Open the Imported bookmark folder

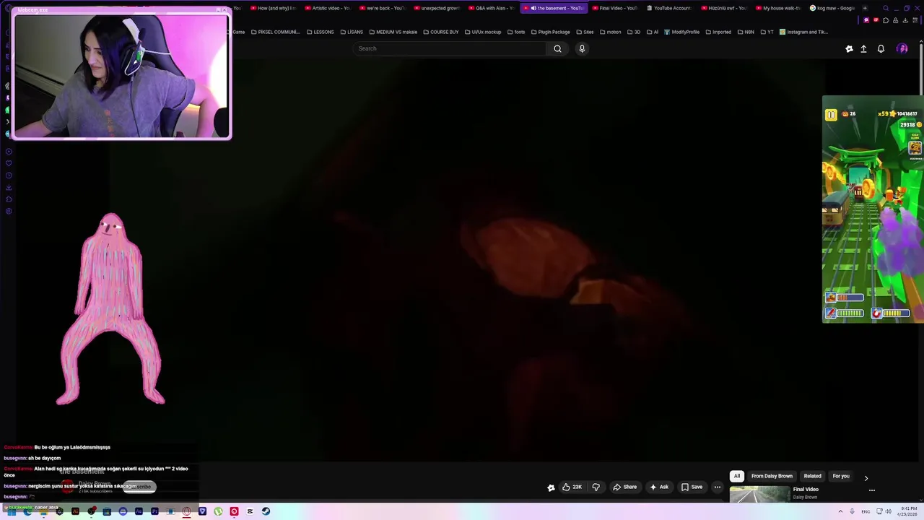[718, 32]
